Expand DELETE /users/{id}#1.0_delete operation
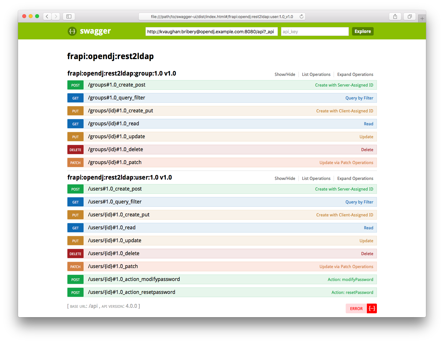Viewport: 444px width, 343px height. click(x=222, y=254)
